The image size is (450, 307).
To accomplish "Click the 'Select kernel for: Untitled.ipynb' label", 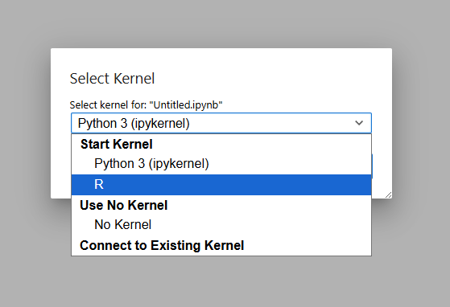I will (146, 105).
